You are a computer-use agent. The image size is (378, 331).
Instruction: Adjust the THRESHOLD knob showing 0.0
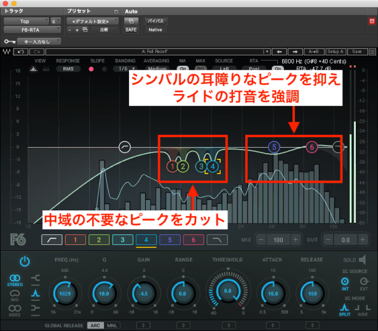tap(228, 290)
